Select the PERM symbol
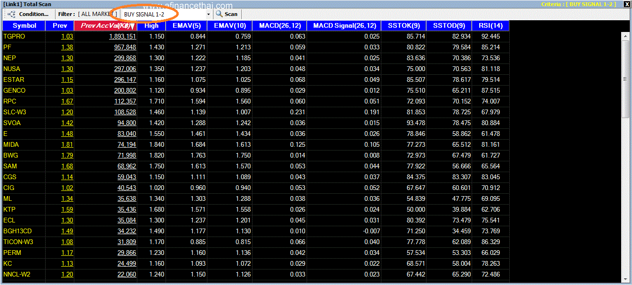 click(11, 253)
